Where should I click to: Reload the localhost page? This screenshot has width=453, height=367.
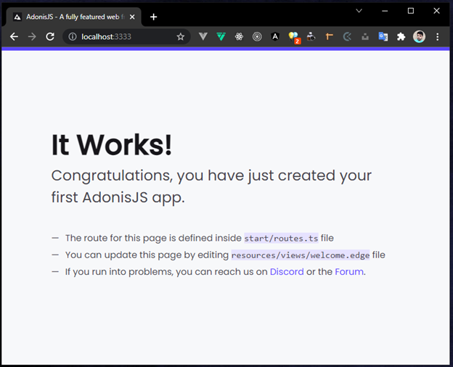click(x=50, y=37)
